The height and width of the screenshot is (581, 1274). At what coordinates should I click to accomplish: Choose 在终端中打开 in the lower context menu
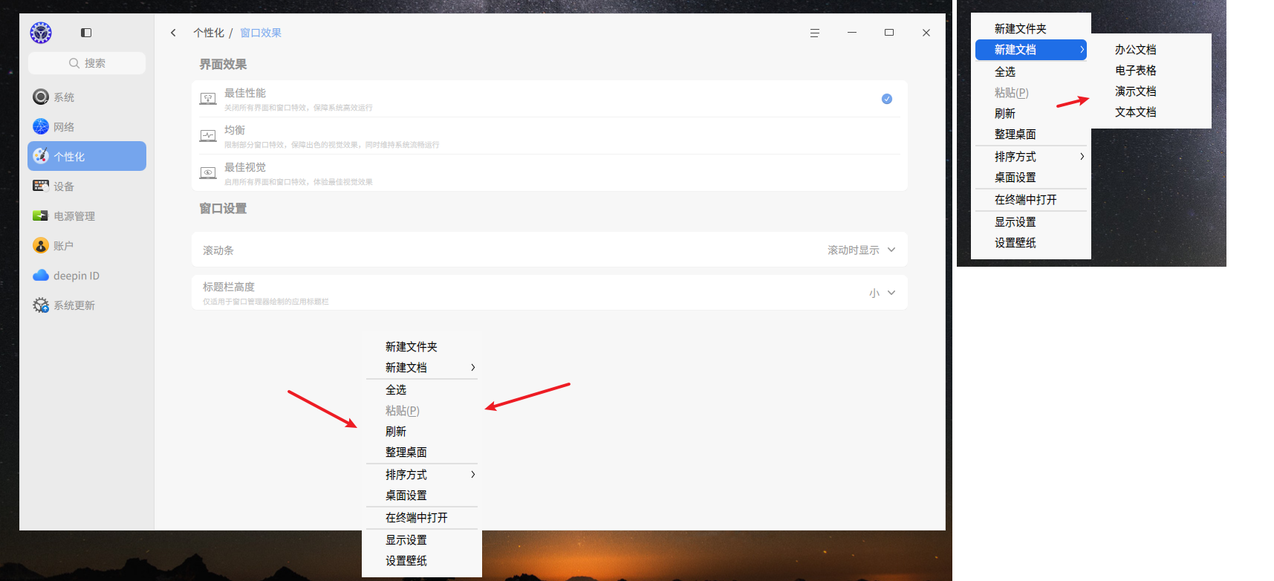[x=422, y=518]
